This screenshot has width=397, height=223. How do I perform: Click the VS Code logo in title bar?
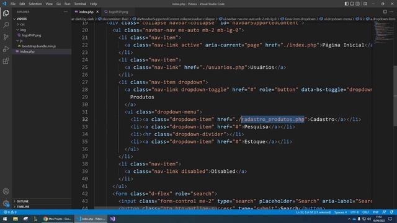pos(4,4)
